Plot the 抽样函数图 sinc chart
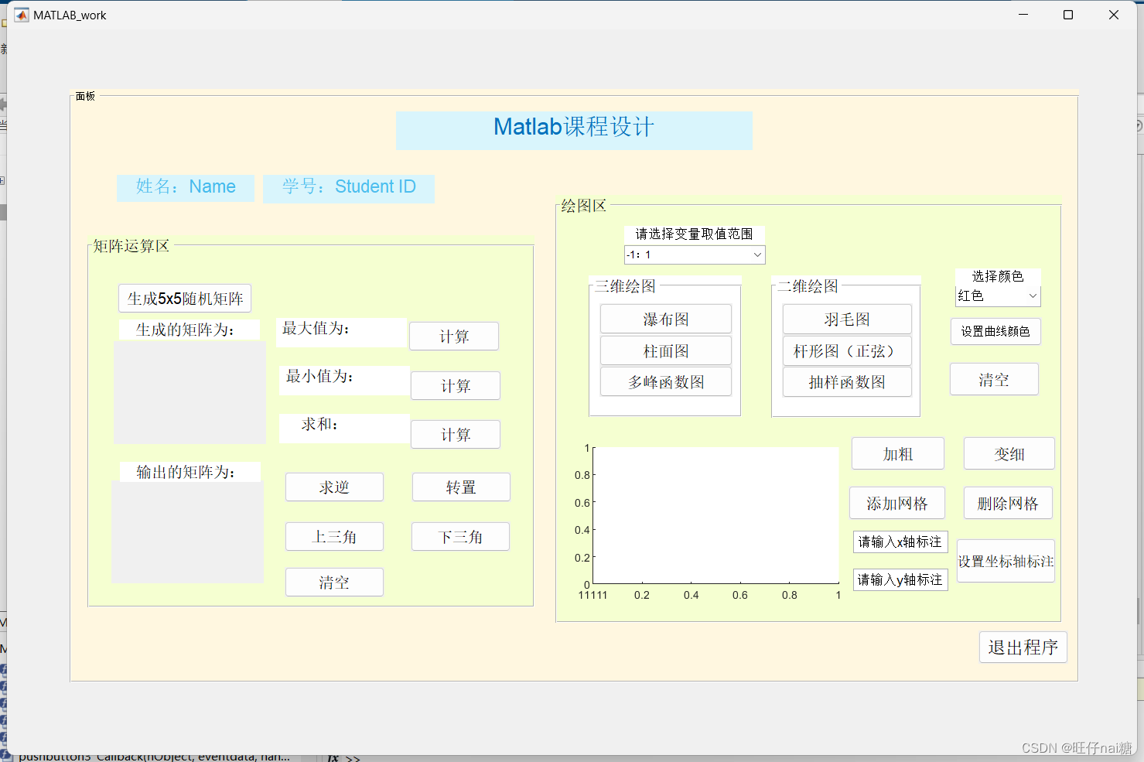This screenshot has width=1144, height=762. pyautogui.click(x=847, y=381)
